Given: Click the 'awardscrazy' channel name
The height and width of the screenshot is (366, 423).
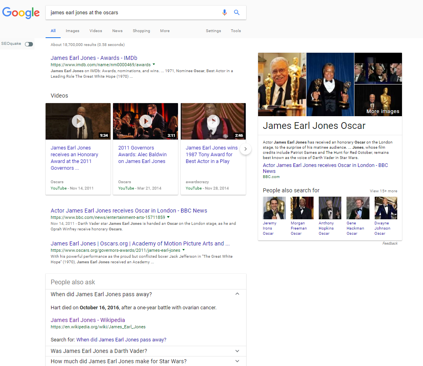Looking at the screenshot, I should click(x=197, y=182).
